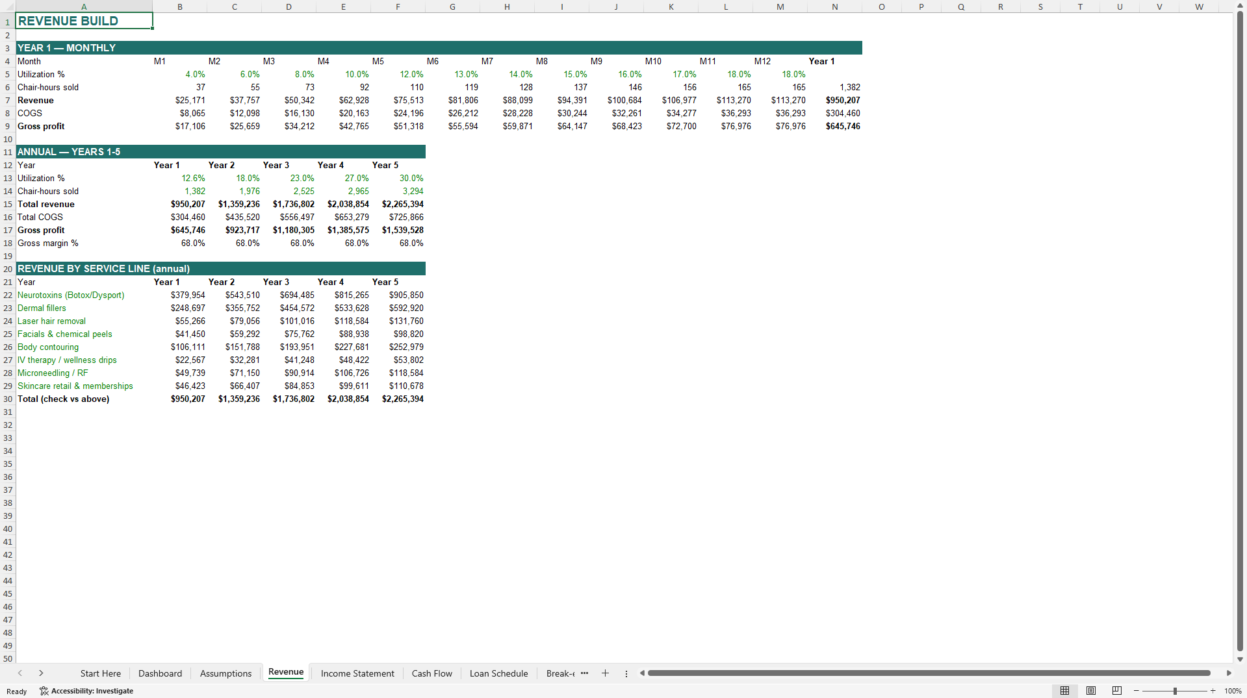
Task: Click Year 4 gross profit $1,385,575
Action: 343,230
